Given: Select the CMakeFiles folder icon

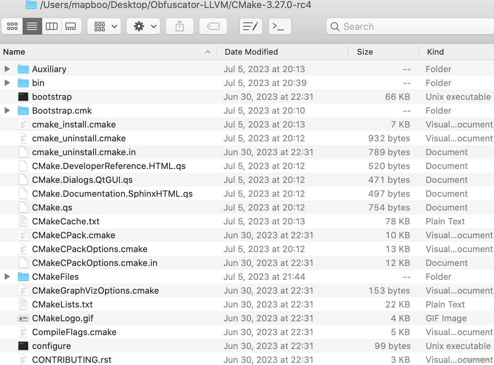Looking at the screenshot, I should tap(23, 276).
